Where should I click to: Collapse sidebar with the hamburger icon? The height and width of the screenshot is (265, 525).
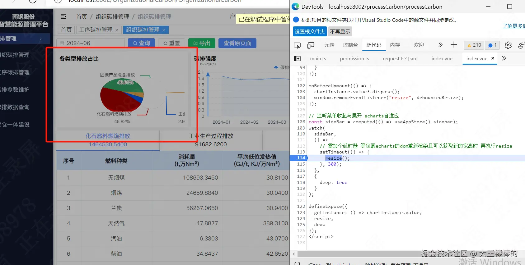(63, 16)
